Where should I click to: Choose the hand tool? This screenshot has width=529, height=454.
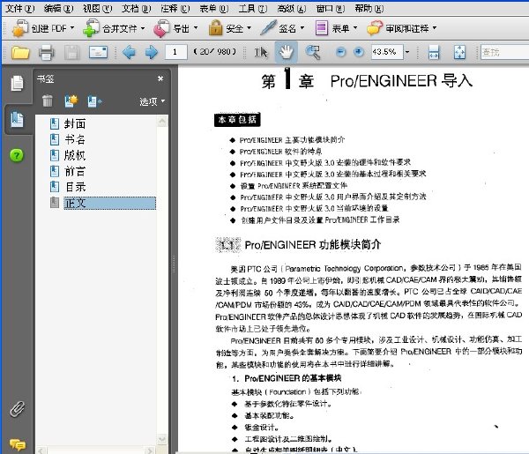pyautogui.click(x=286, y=52)
